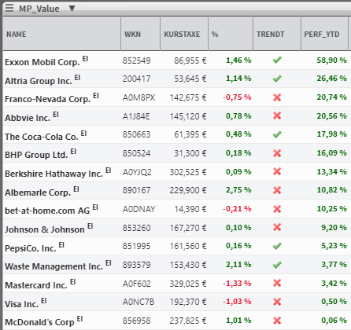Click the -1,33 % change for Mastercard
351x330 pixels.
point(237,284)
